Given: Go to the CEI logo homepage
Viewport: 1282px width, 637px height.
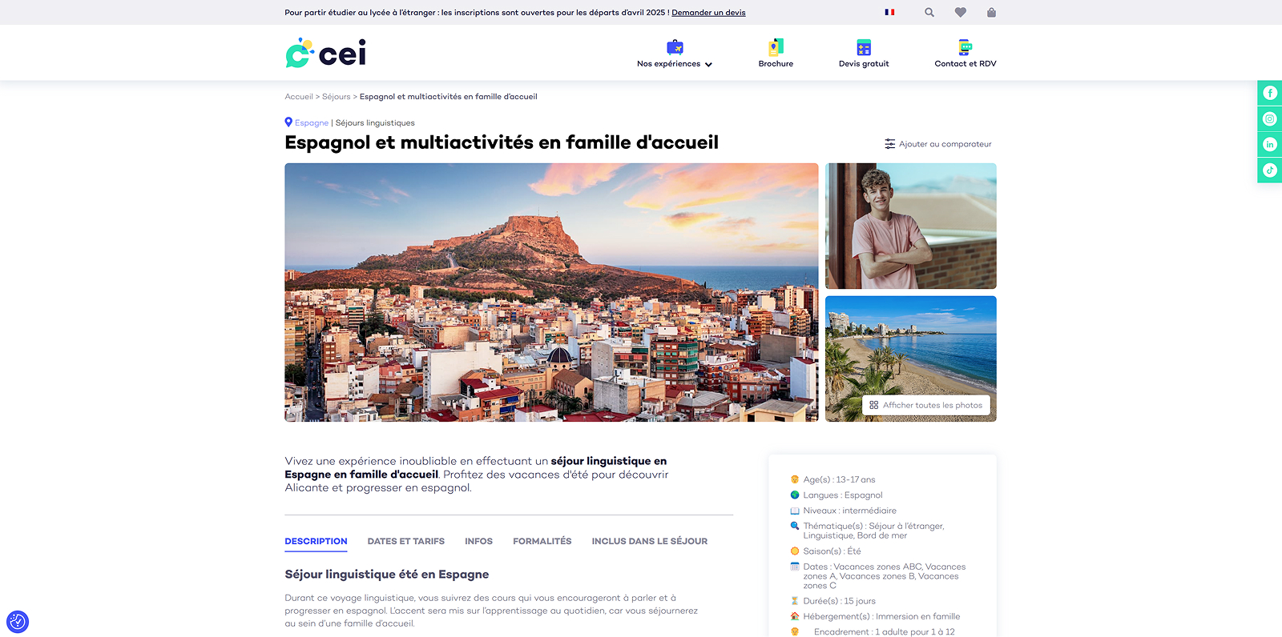Looking at the screenshot, I should [x=326, y=53].
